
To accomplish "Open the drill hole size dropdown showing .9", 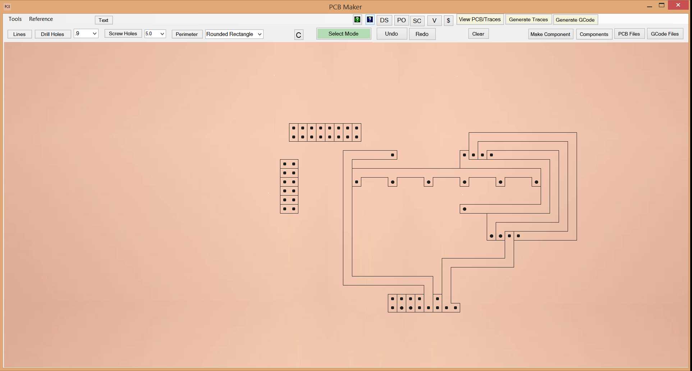I will [86, 34].
